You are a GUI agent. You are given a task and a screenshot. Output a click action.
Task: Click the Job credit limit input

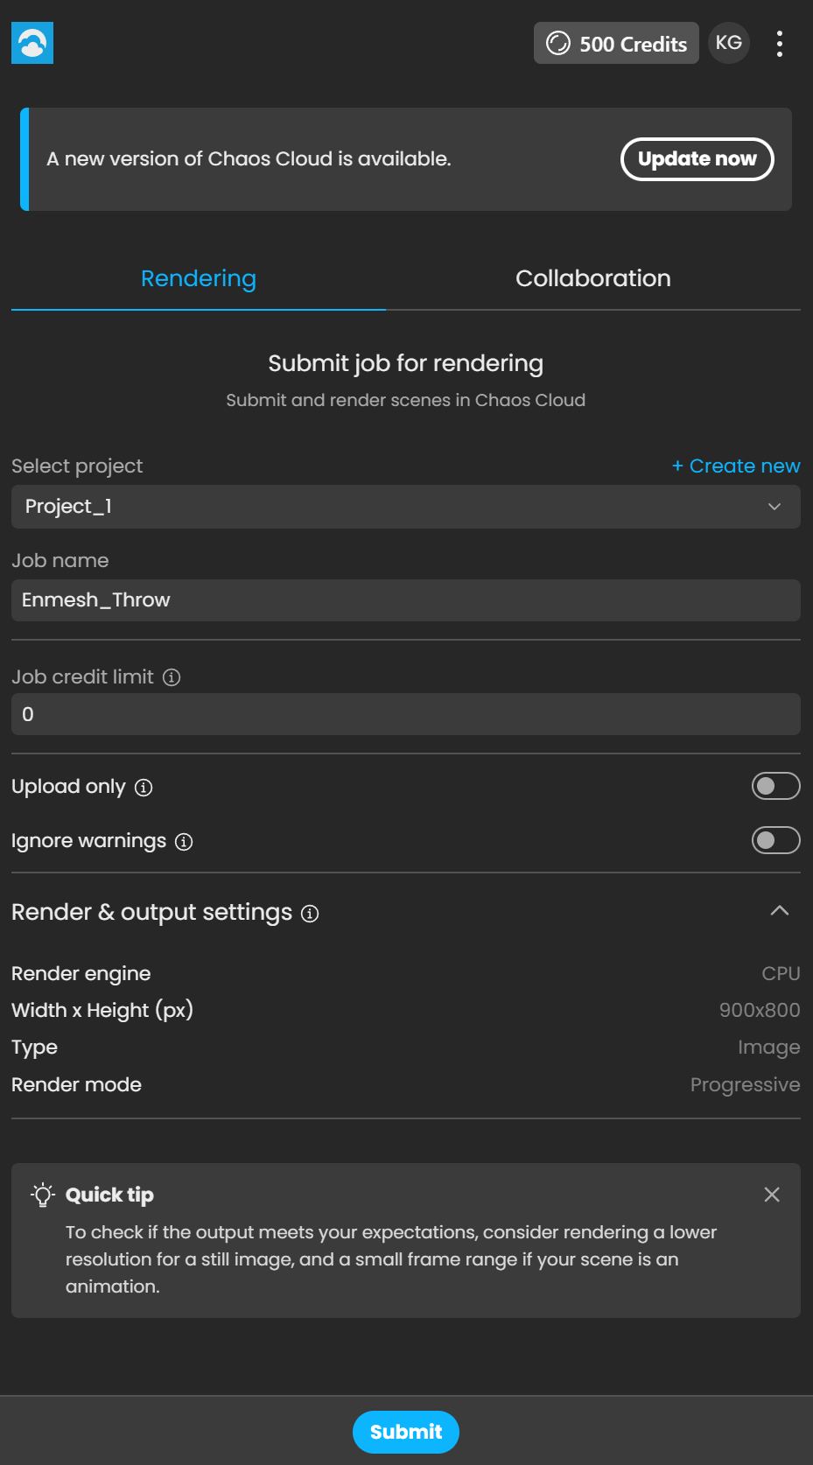(x=406, y=714)
